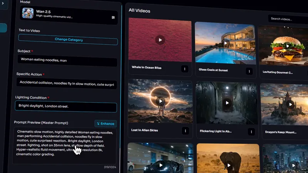Click the Whale in Ocean Bliss title

click(147, 68)
